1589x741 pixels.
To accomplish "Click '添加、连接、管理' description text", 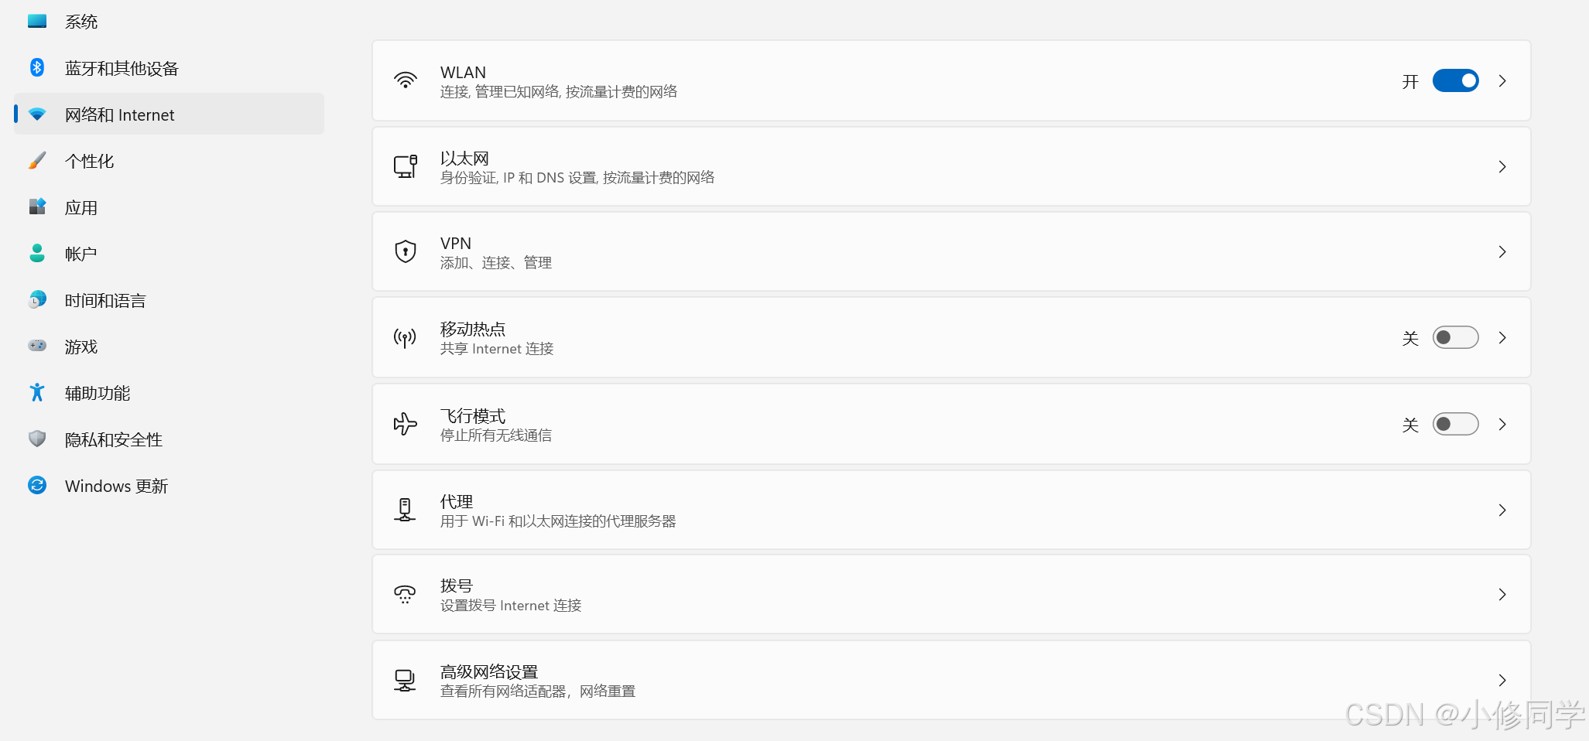I will [x=496, y=262].
